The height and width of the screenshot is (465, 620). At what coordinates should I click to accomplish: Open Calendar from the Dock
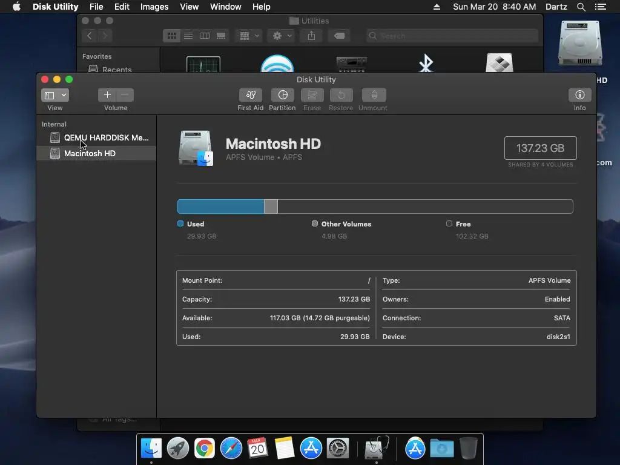pyautogui.click(x=257, y=448)
